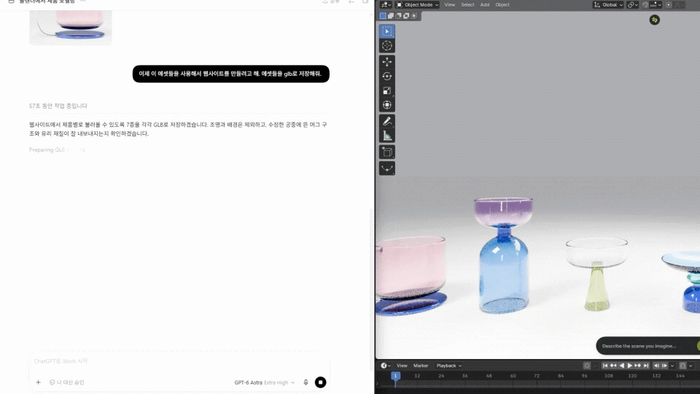The width and height of the screenshot is (700, 394).
Task: Open the proportional falloff dropdown
Action: click(x=679, y=5)
